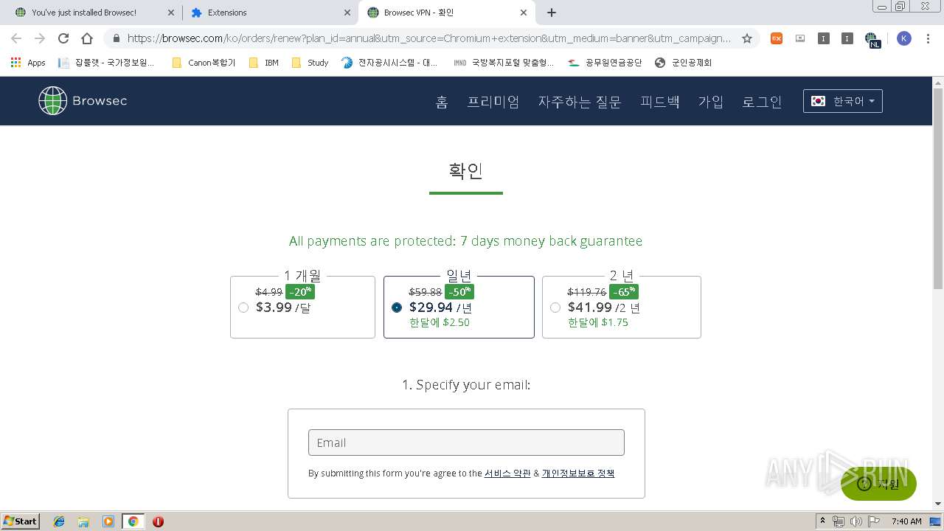Image resolution: width=944 pixels, height=531 pixels.
Task: Open Internet Explorer from taskbar
Action: pyautogui.click(x=59, y=521)
